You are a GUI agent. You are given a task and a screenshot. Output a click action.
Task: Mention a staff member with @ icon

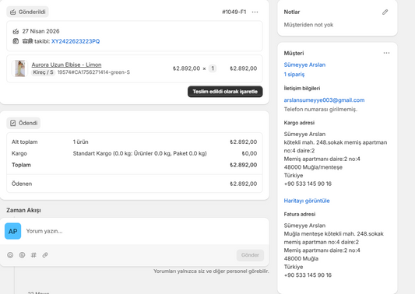tap(22, 255)
